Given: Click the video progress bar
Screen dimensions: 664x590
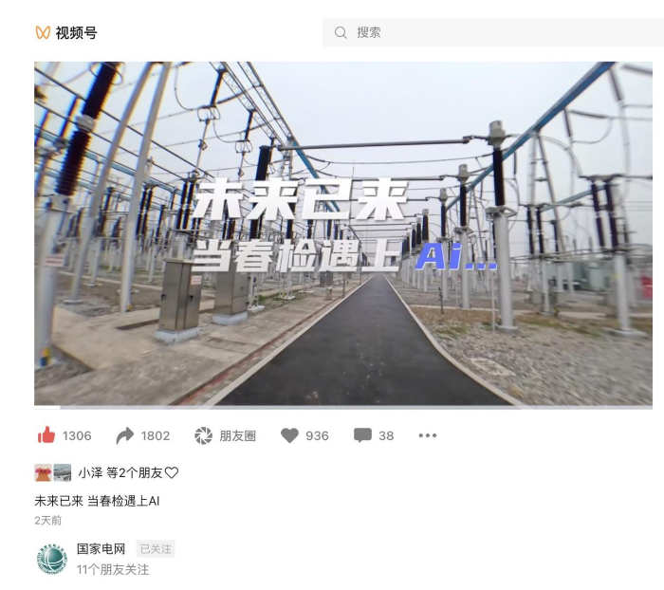Looking at the screenshot, I should point(343,408).
